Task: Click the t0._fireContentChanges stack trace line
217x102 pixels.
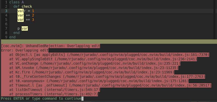Action: tap(107, 76)
